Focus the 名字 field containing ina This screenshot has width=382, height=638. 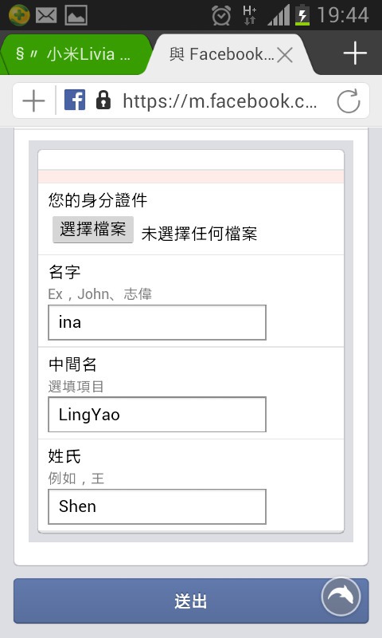tap(157, 322)
